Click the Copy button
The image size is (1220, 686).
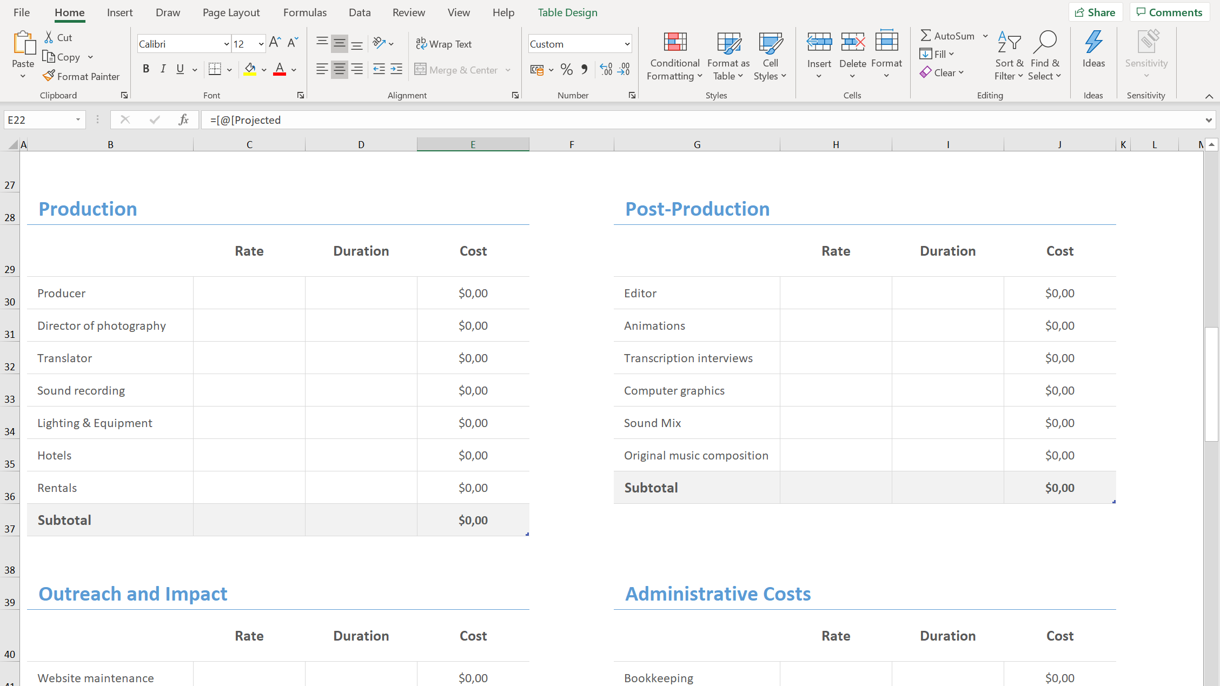tap(61, 57)
